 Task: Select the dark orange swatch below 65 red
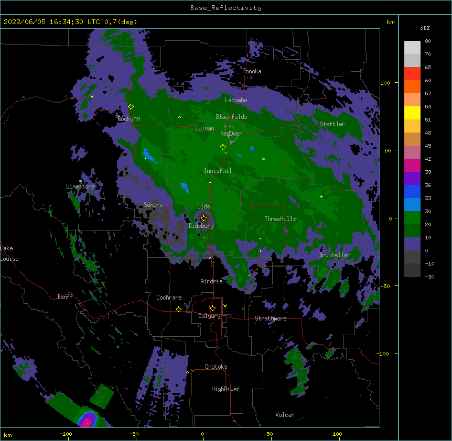[x=412, y=86]
